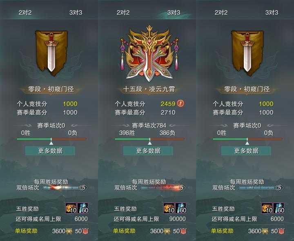This screenshot has height=241, width=294.
Task: Click 零段·初窥门径 rank title in left panel
Action: point(51,89)
